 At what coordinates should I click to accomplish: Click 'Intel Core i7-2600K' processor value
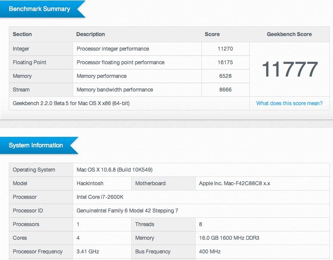pos(100,197)
